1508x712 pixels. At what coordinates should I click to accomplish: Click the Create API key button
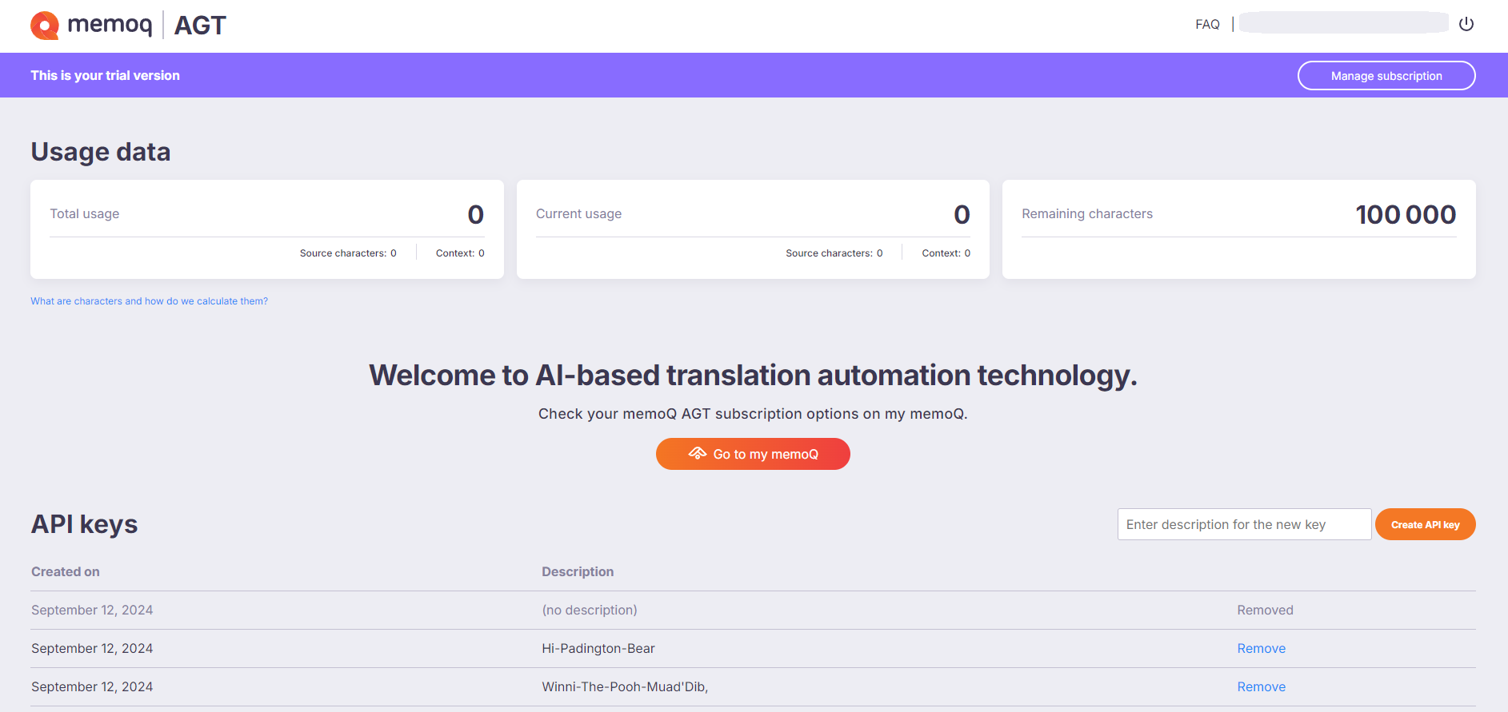(1425, 524)
